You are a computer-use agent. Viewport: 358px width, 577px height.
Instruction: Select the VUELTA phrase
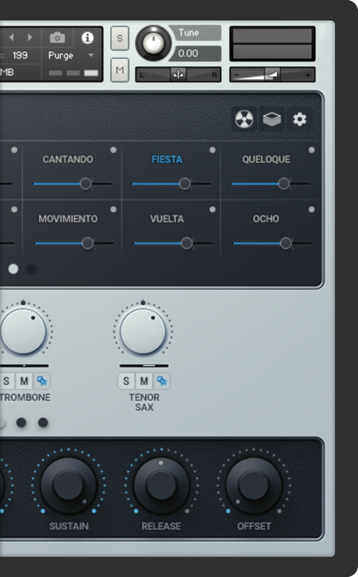pos(167,219)
